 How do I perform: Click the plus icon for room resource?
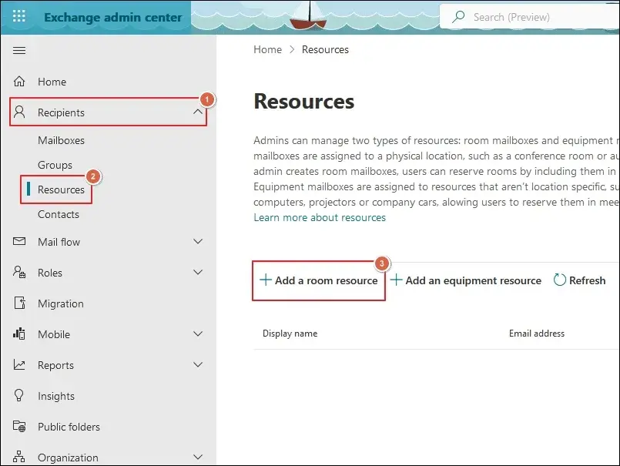point(265,280)
